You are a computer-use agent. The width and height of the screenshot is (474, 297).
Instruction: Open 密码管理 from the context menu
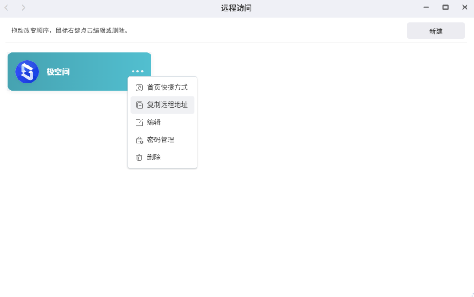coord(161,140)
